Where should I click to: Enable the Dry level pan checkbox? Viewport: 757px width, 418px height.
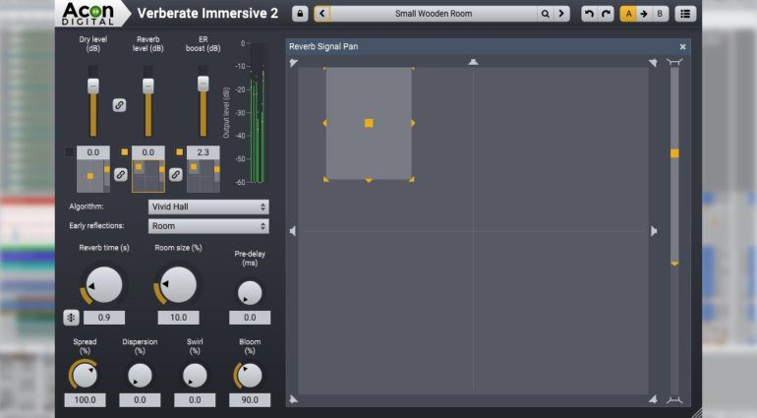70,152
